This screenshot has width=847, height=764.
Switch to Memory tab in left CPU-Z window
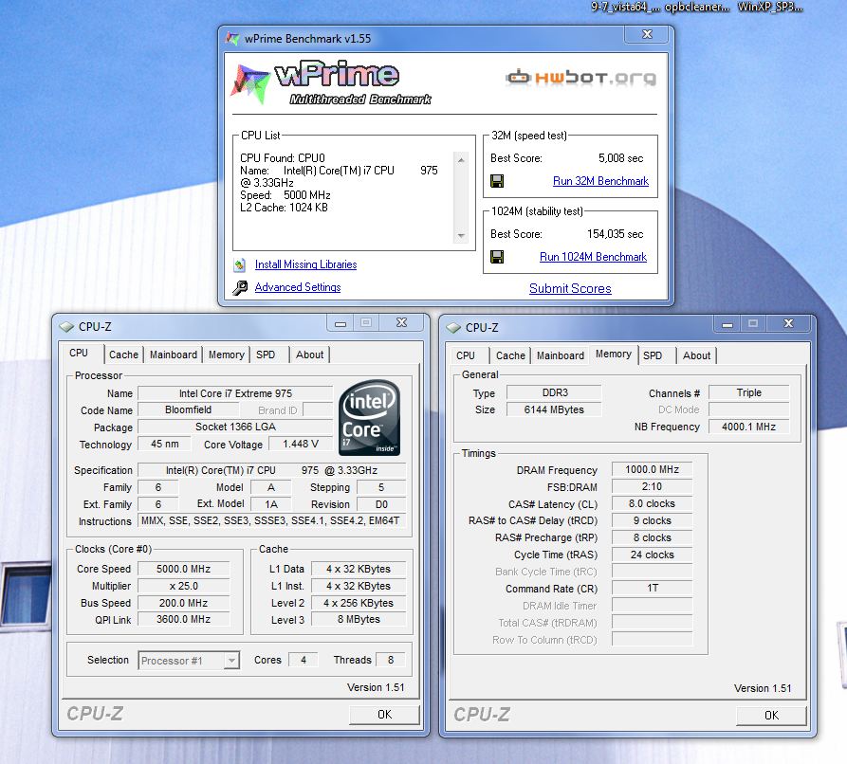coord(226,355)
